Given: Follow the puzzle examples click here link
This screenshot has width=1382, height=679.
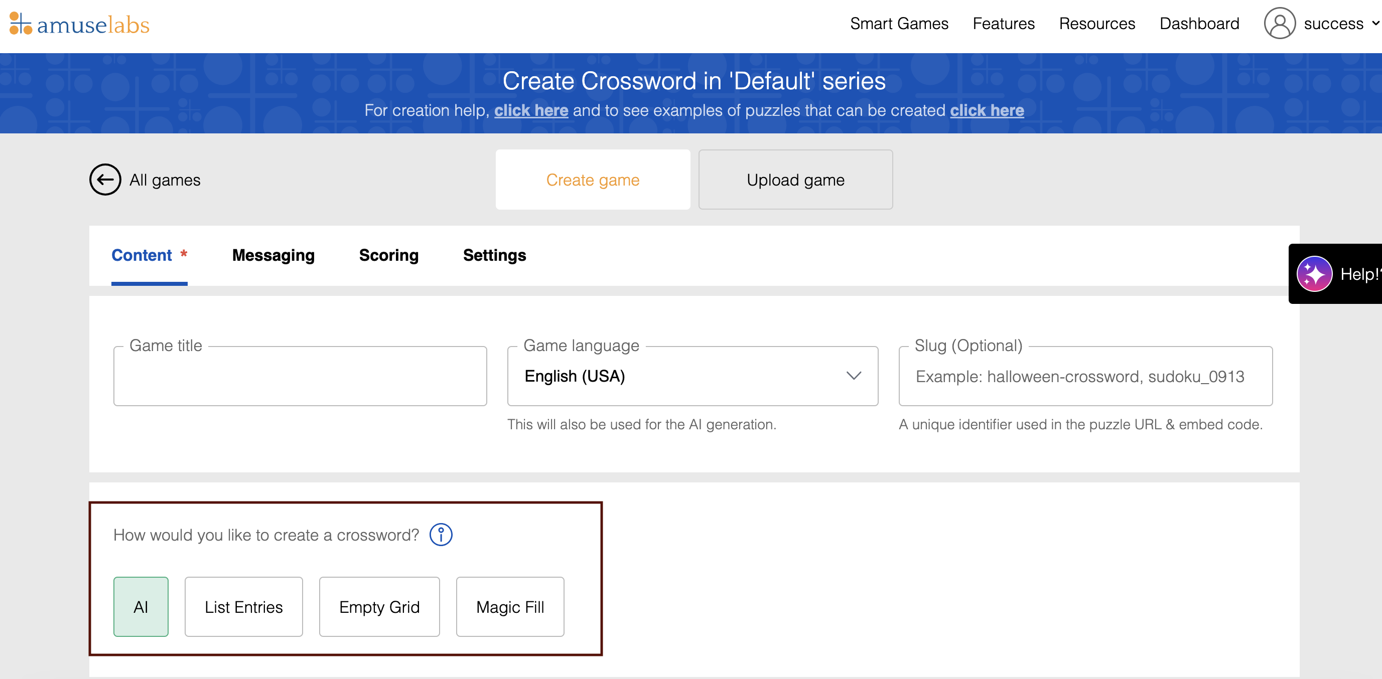Looking at the screenshot, I should pos(987,110).
